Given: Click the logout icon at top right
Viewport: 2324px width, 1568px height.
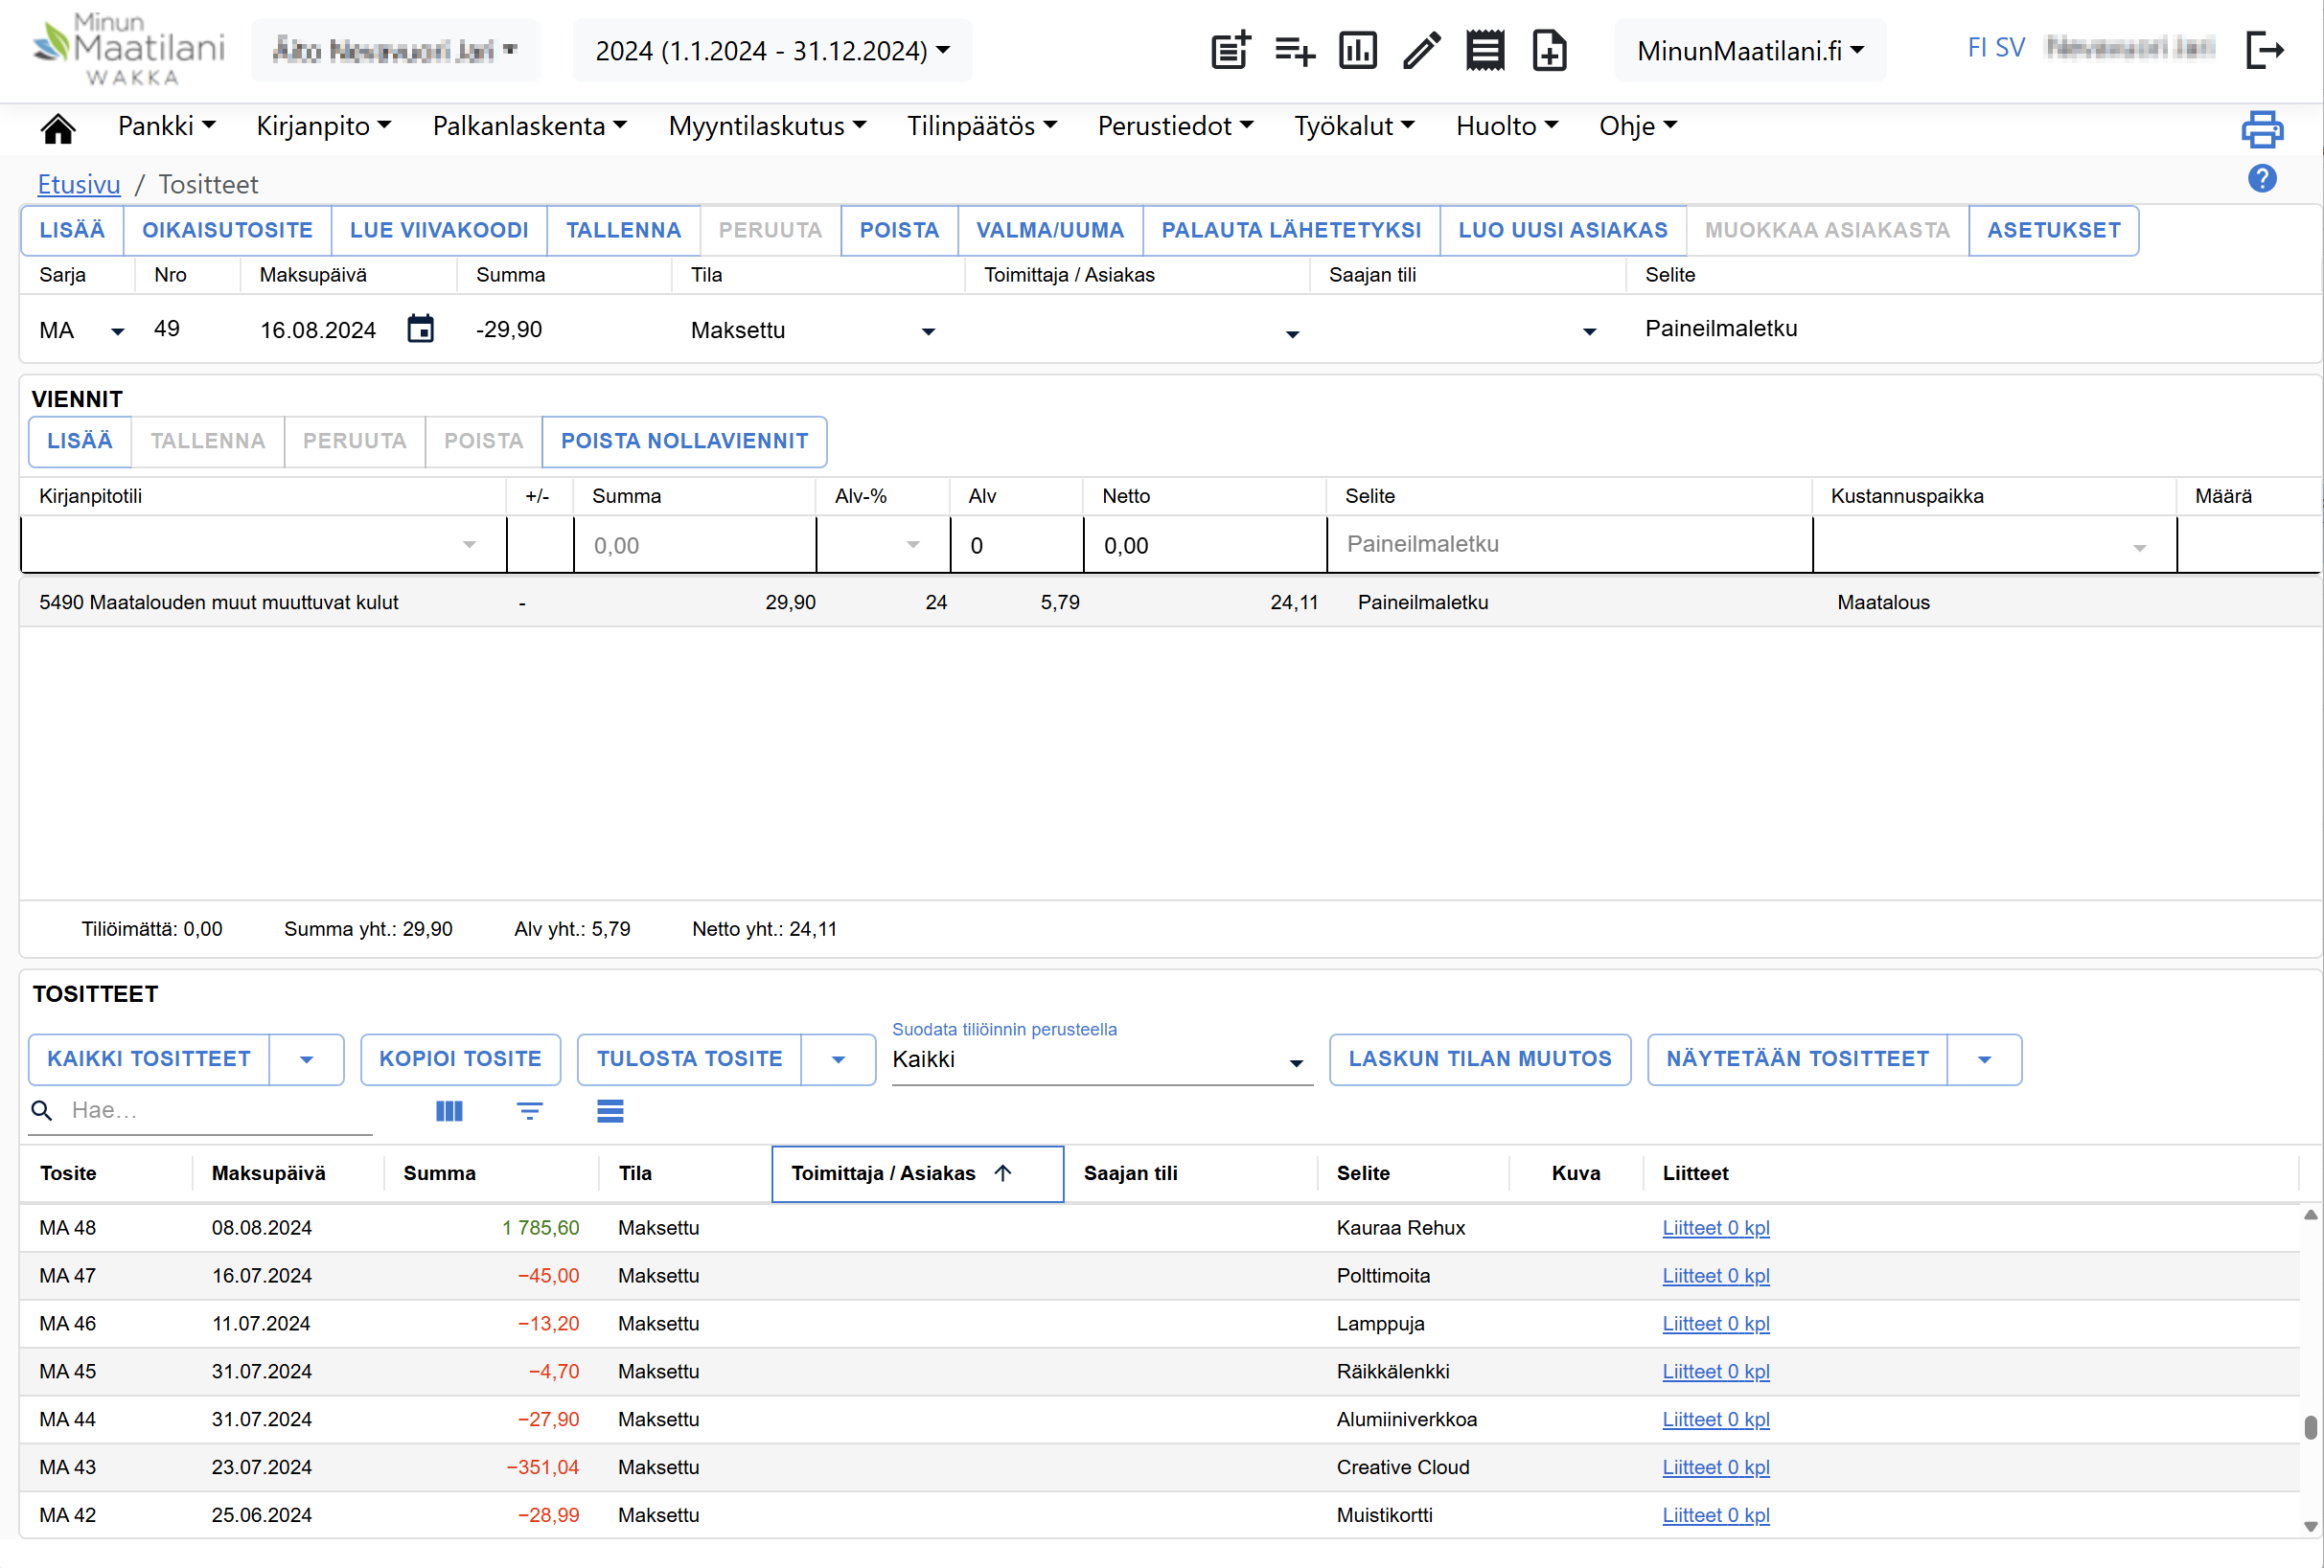Looking at the screenshot, I should pos(2264,50).
